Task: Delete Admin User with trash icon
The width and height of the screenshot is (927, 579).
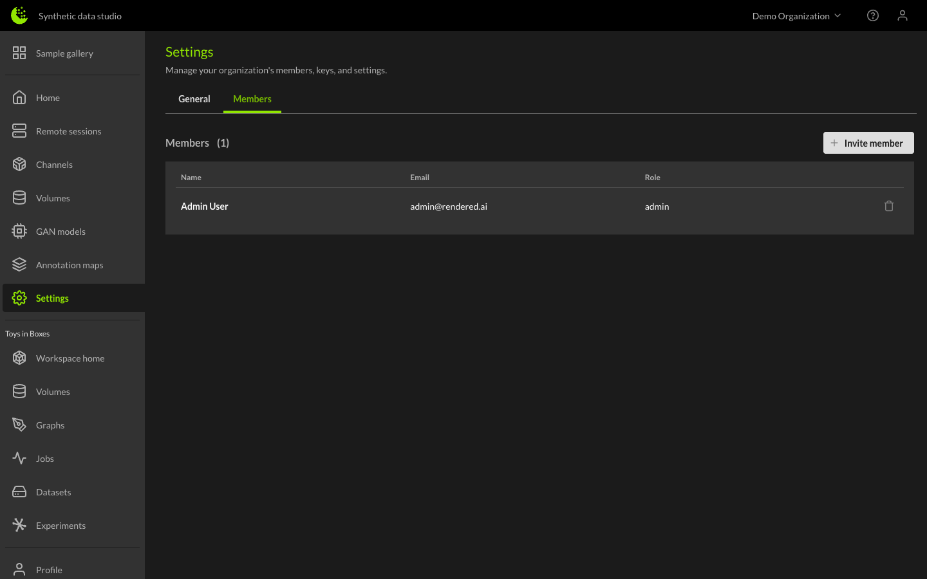Action: (x=888, y=207)
